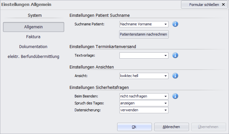
Task: Cancel with the Abbrechen button
Action: tap(171, 127)
